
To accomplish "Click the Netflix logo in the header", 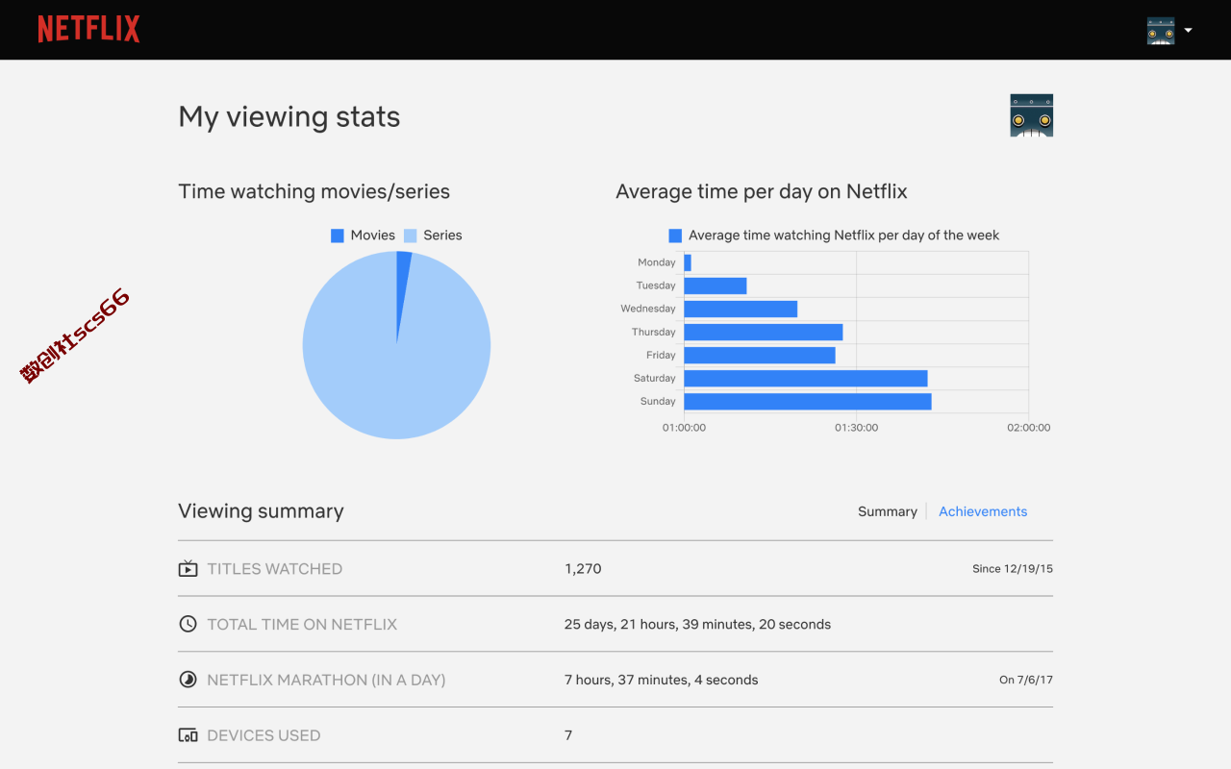I will point(88,29).
